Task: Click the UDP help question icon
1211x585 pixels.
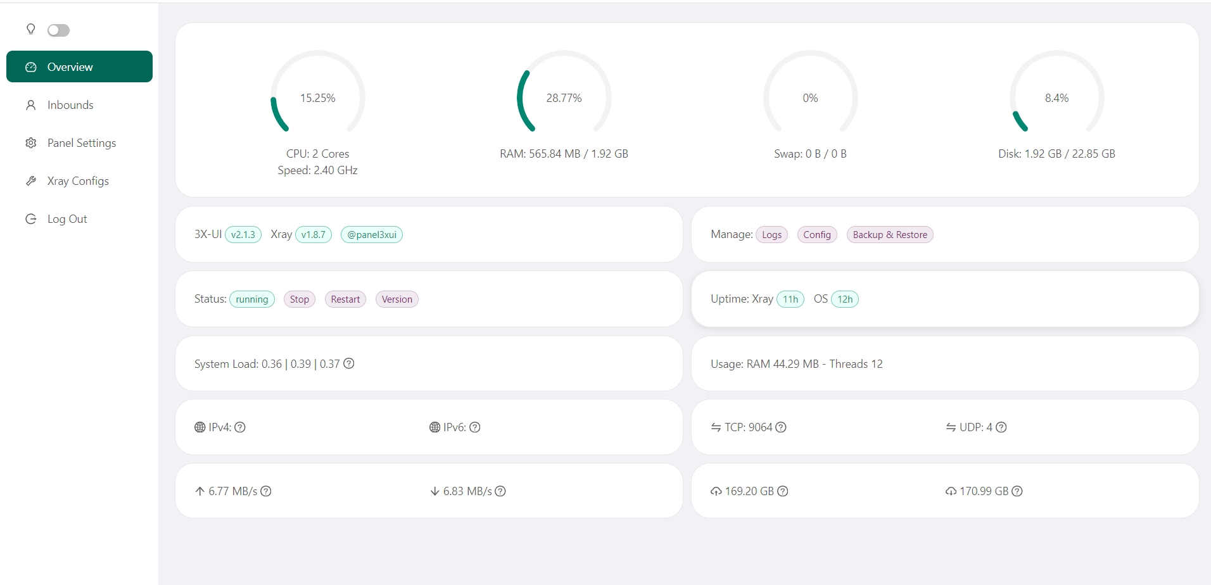Action: click(x=1001, y=427)
